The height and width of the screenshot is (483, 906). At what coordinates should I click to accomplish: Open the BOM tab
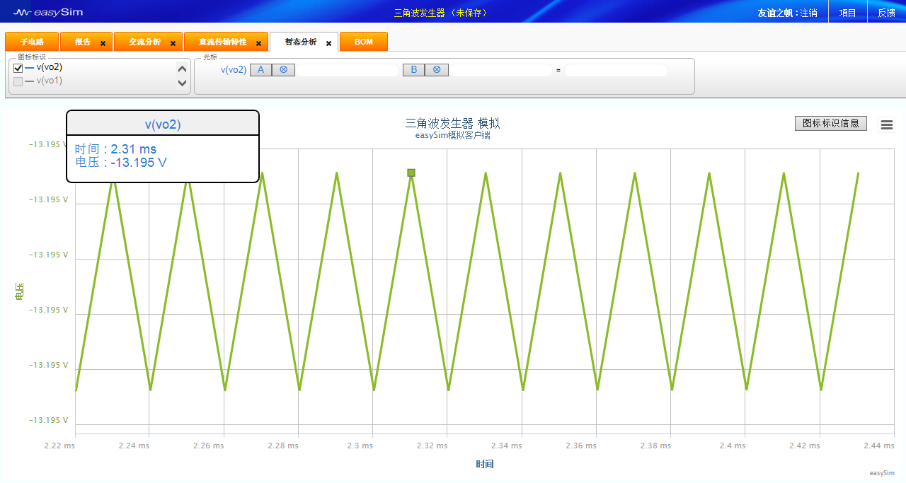[364, 42]
